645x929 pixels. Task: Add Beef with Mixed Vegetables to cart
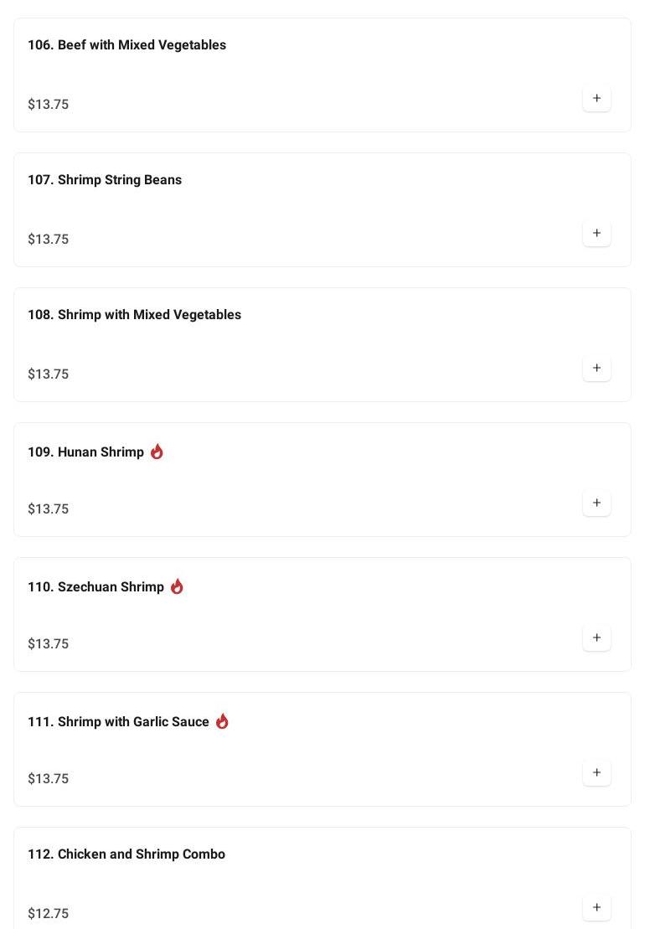pyautogui.click(x=596, y=99)
